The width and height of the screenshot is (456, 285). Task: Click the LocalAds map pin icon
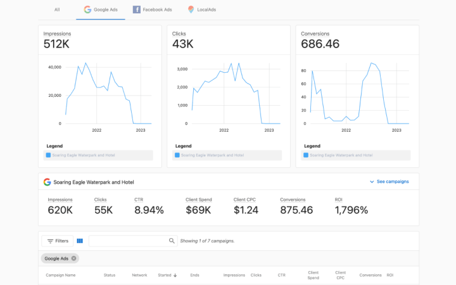point(191,9)
